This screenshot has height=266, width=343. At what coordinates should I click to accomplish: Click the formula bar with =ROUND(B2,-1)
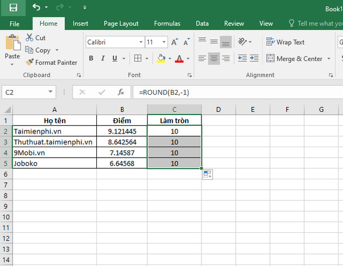[237, 92]
